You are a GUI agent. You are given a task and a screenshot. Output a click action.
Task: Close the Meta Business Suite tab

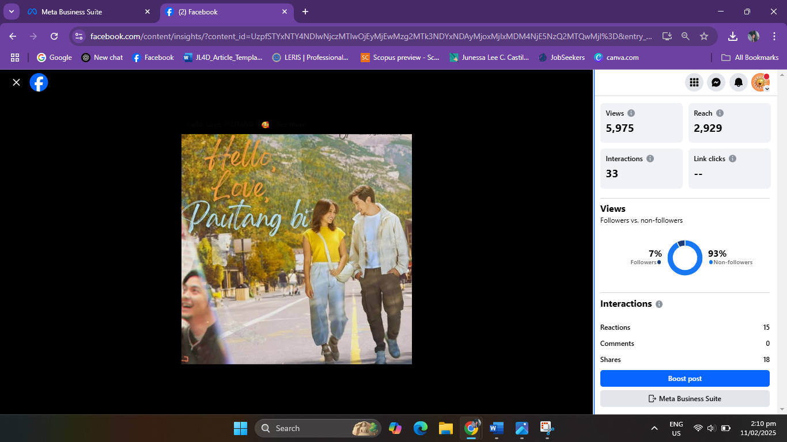click(147, 12)
